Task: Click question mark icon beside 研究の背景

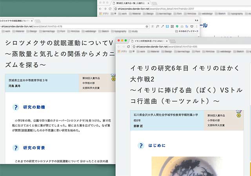Action: pyautogui.click(x=16, y=148)
